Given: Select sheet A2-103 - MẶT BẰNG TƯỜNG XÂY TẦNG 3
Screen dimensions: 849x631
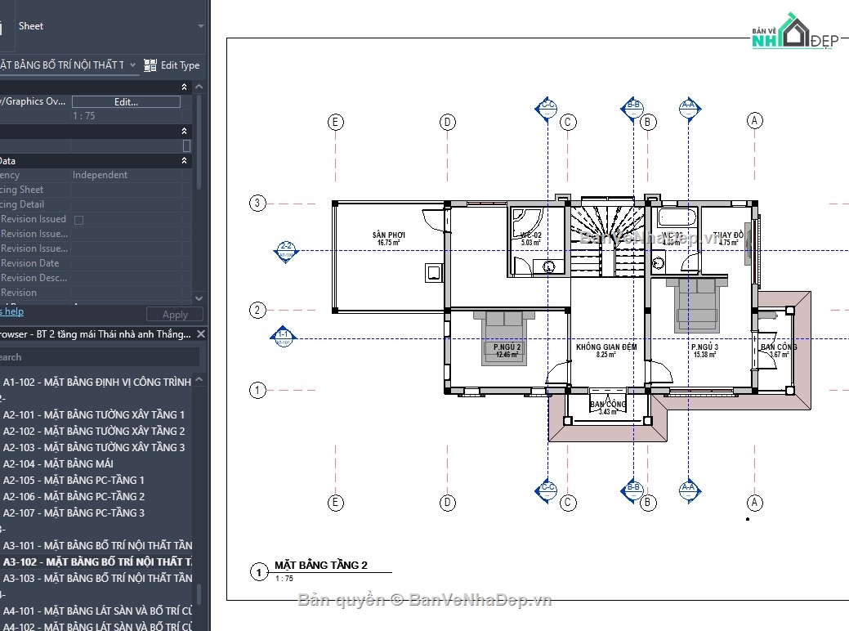Looking at the screenshot, I should [x=94, y=447].
